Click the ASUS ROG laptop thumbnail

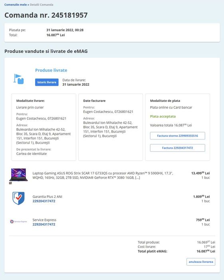(18, 175)
